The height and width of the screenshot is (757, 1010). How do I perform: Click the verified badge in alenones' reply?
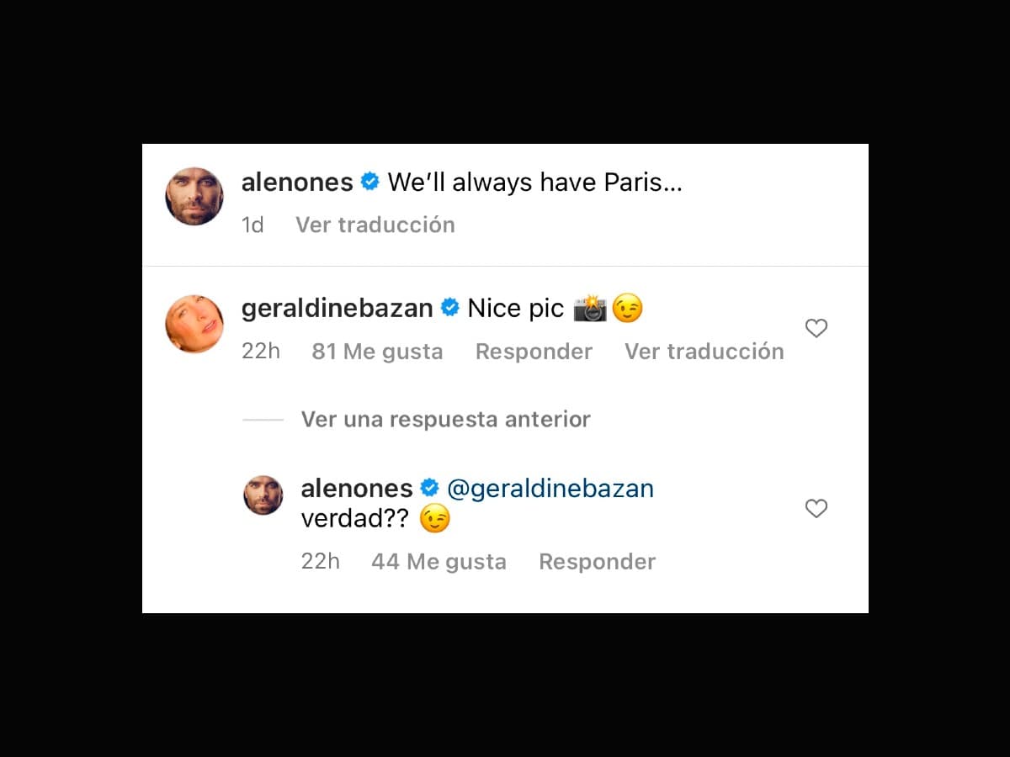coord(429,488)
